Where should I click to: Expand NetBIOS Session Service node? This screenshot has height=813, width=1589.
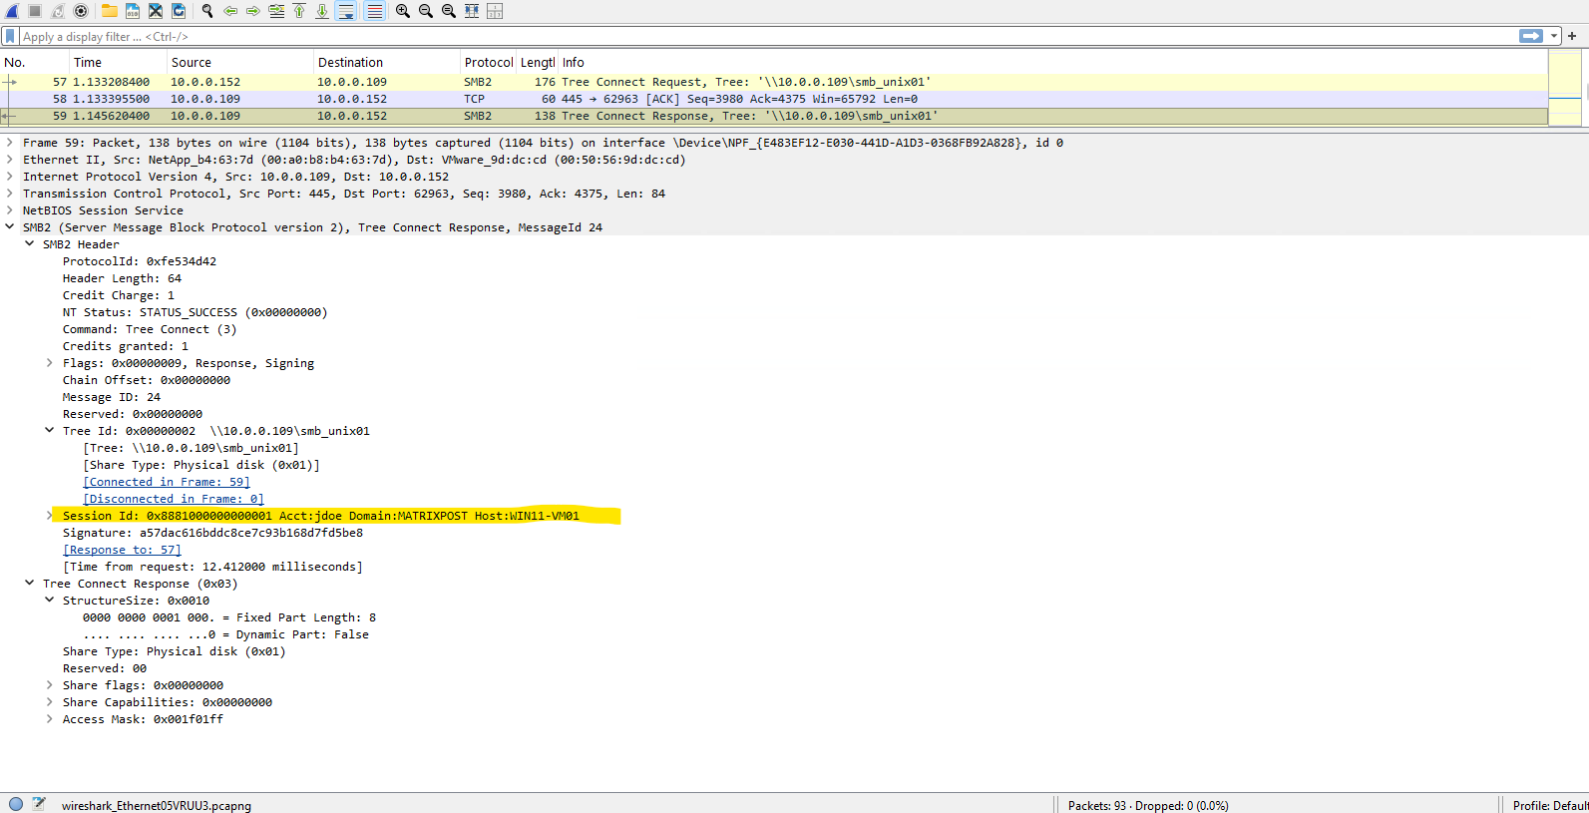10,210
